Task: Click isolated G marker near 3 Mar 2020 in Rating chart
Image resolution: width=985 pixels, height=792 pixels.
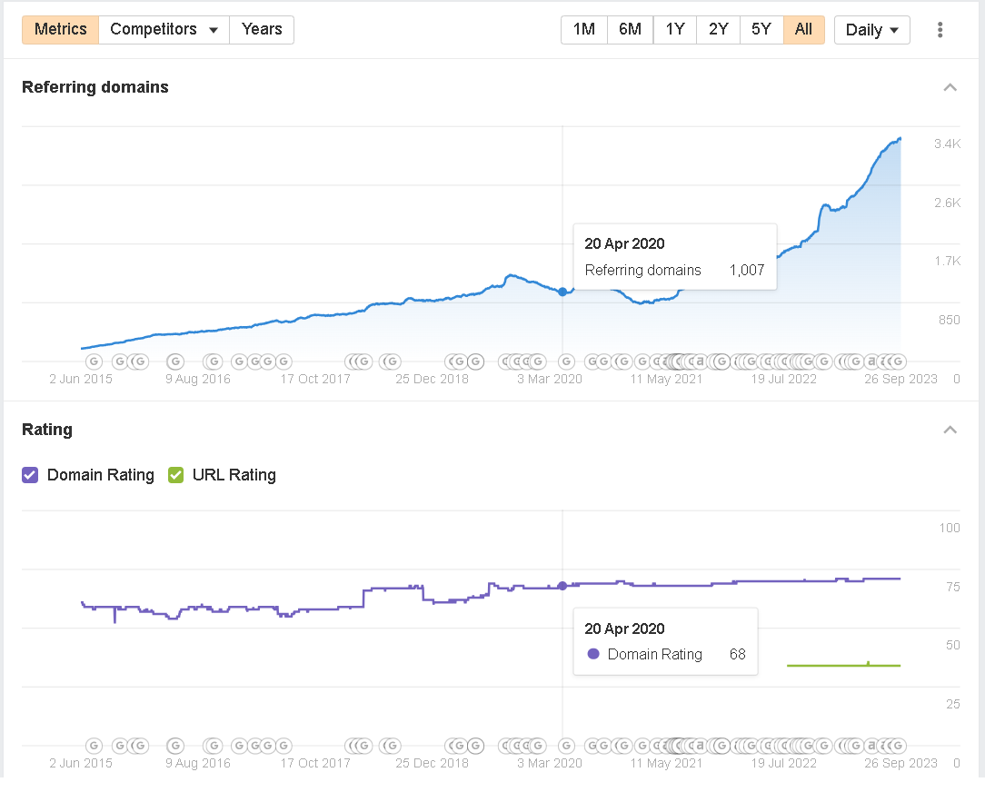Action: click(566, 746)
